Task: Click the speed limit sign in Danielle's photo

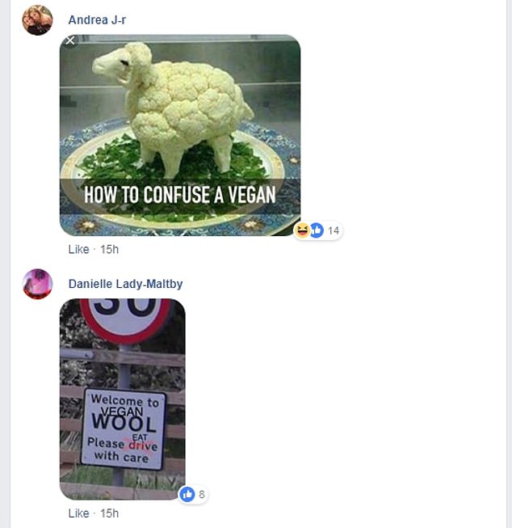Action: (125, 319)
